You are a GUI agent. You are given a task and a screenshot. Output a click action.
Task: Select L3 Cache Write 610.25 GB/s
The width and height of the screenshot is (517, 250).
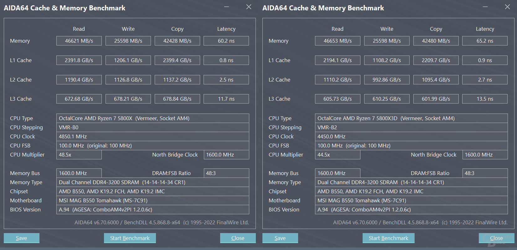387,99
